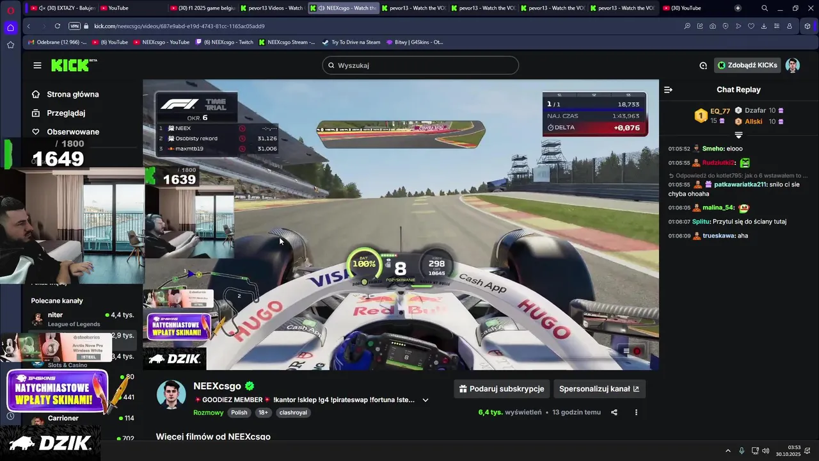Expand the stream title chevron

(x=425, y=400)
